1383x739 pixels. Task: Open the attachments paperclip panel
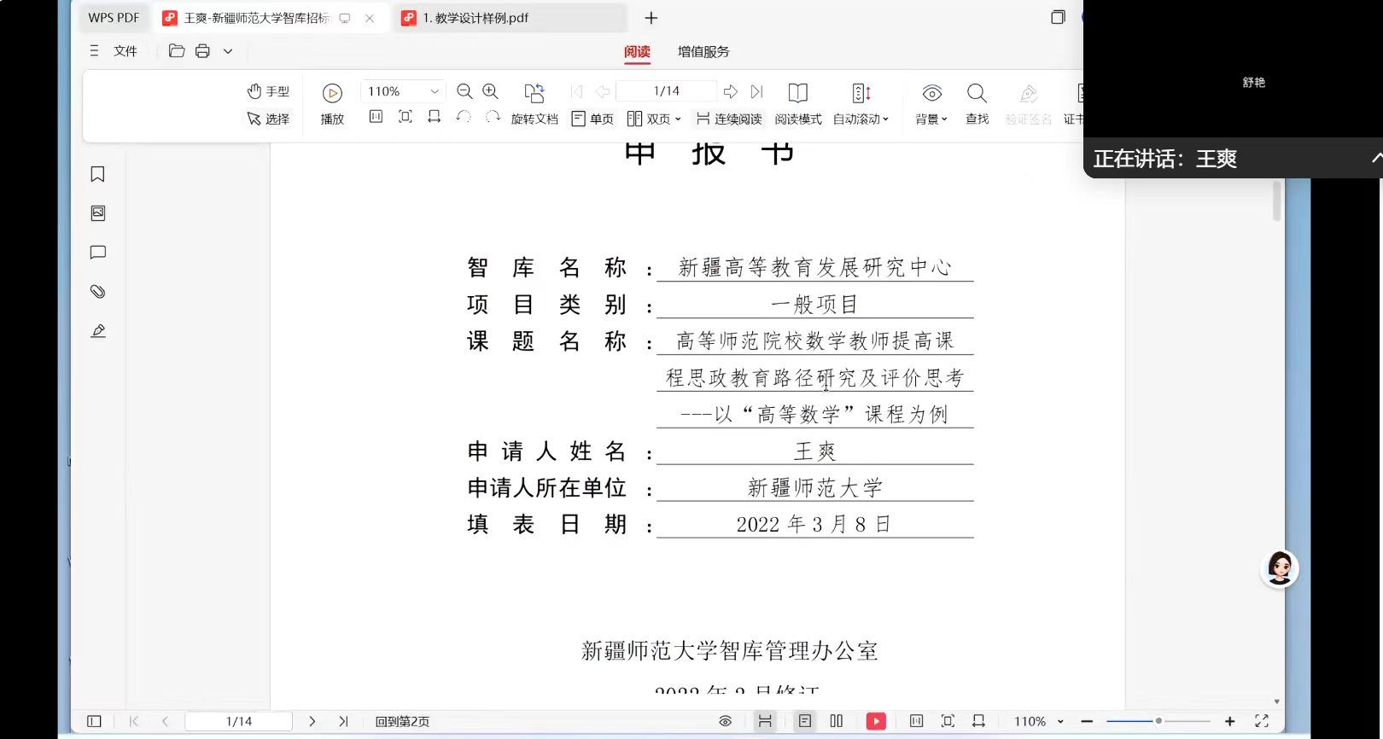98,292
